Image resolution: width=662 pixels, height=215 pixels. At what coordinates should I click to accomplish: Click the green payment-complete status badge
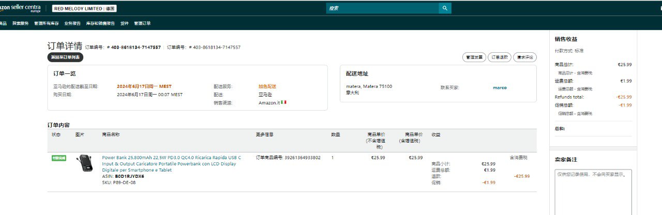pos(58,158)
